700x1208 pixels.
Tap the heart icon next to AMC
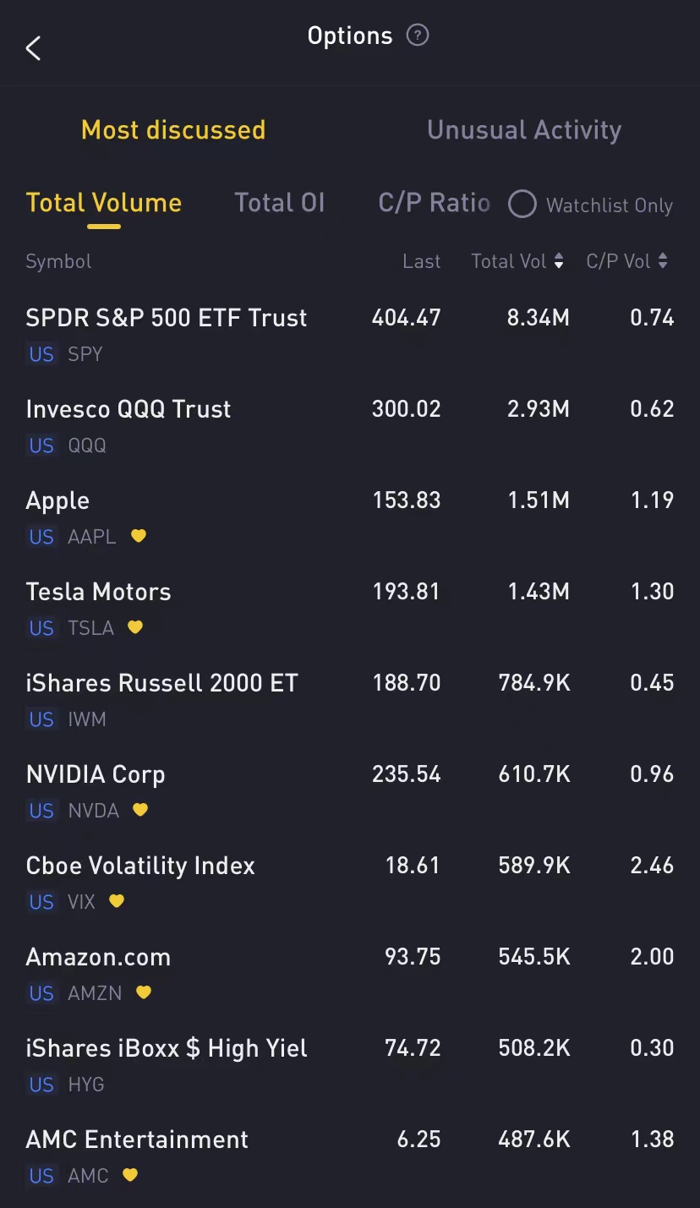pyautogui.click(x=130, y=1175)
